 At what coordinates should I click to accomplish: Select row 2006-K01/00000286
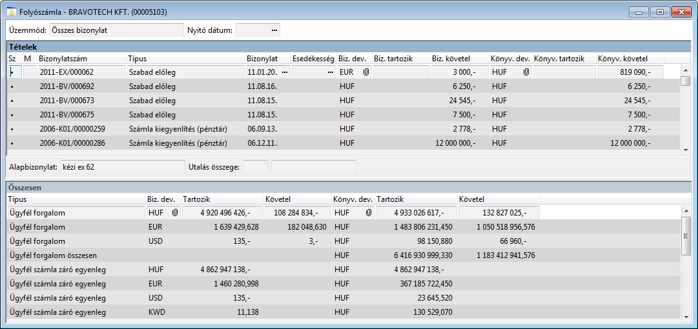tap(344, 143)
